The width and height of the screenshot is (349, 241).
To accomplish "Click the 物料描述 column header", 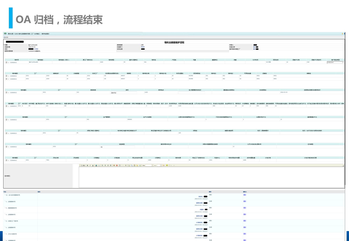I will (40, 60).
